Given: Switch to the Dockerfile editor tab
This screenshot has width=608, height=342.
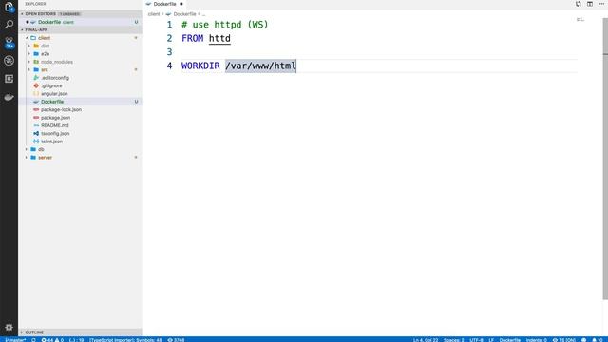Looking at the screenshot, I should pos(164,4).
